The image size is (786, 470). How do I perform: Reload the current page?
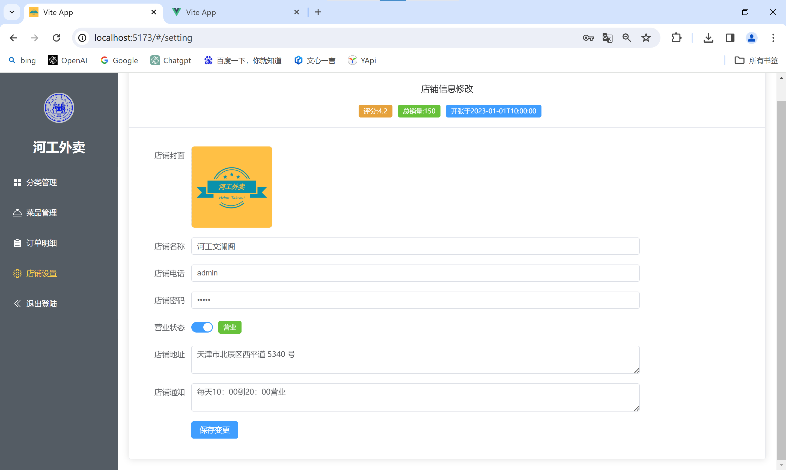click(56, 38)
